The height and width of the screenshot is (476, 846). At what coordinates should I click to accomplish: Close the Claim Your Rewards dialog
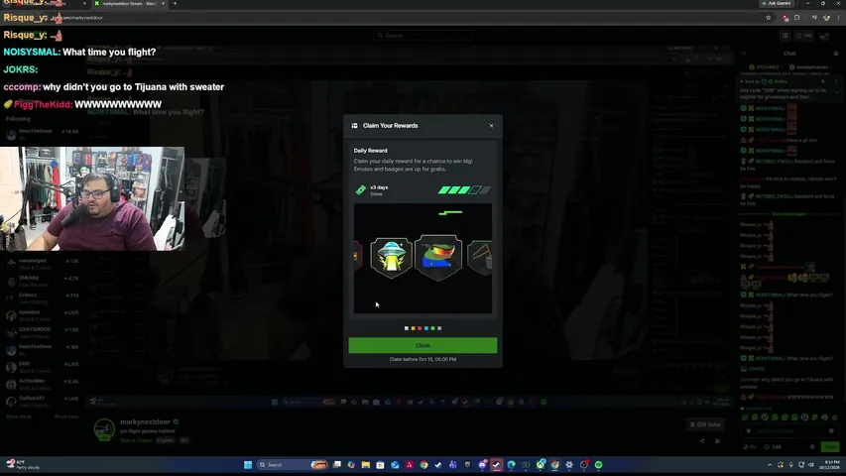click(x=491, y=126)
